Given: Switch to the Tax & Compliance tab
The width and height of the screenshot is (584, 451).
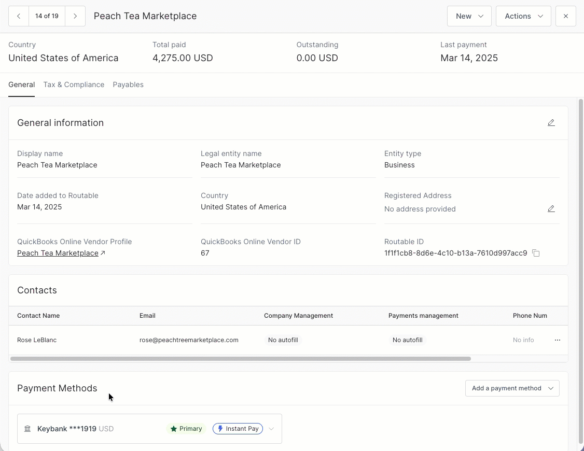Looking at the screenshot, I should coord(74,84).
